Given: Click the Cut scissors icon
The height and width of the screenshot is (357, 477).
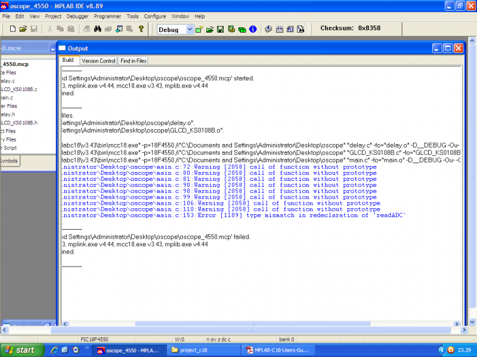Looking at the screenshot, I should (x=50, y=29).
